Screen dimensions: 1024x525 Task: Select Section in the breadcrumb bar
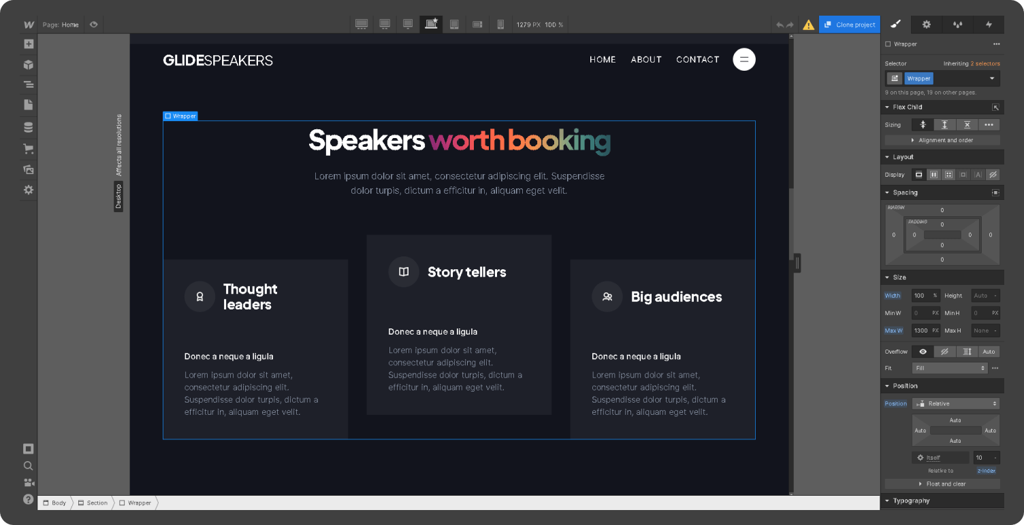click(93, 503)
